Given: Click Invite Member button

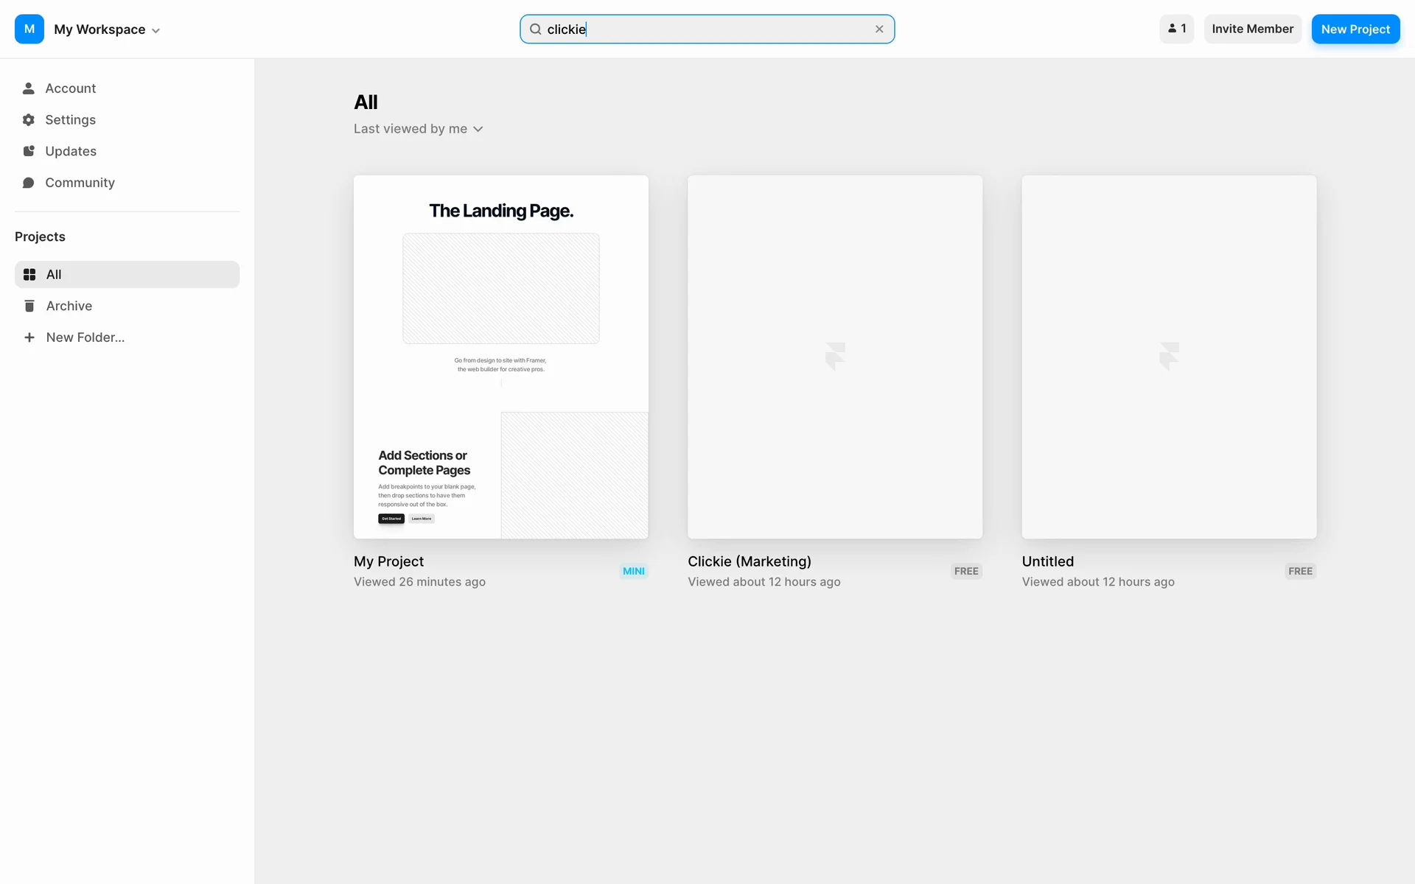Looking at the screenshot, I should (x=1252, y=29).
